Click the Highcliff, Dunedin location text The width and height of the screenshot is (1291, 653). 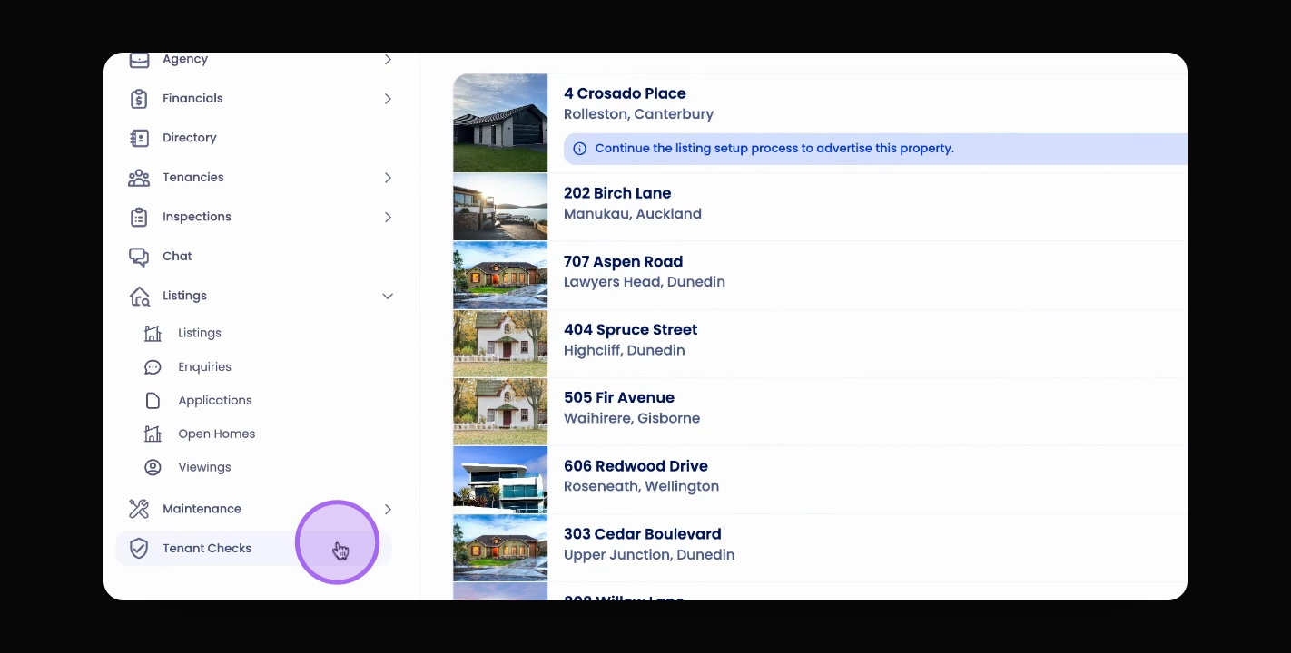(625, 350)
